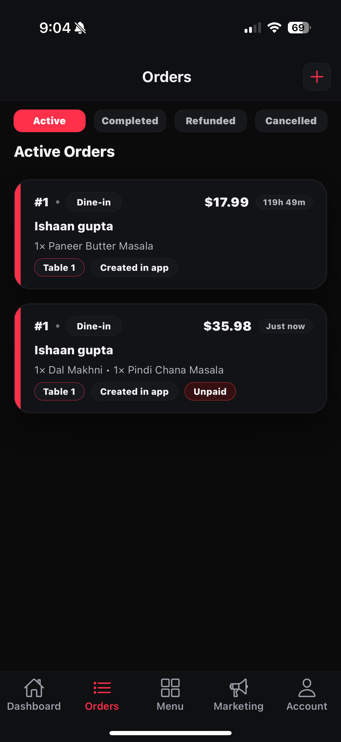
Task: Open the Marketing megaphone icon
Action: [239, 688]
